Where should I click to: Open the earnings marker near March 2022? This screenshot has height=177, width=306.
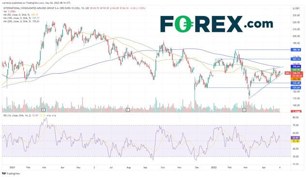pyautogui.click(x=244, y=110)
